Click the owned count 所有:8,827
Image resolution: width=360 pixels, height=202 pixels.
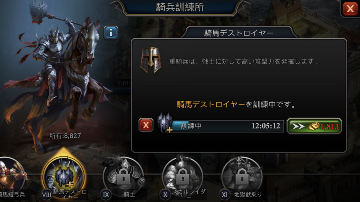pos(65,136)
